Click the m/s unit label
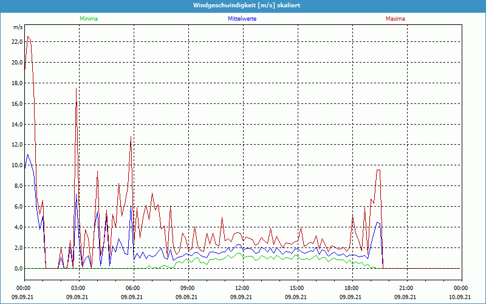Image resolution: width=486 pixels, height=304 pixels. click(x=18, y=27)
